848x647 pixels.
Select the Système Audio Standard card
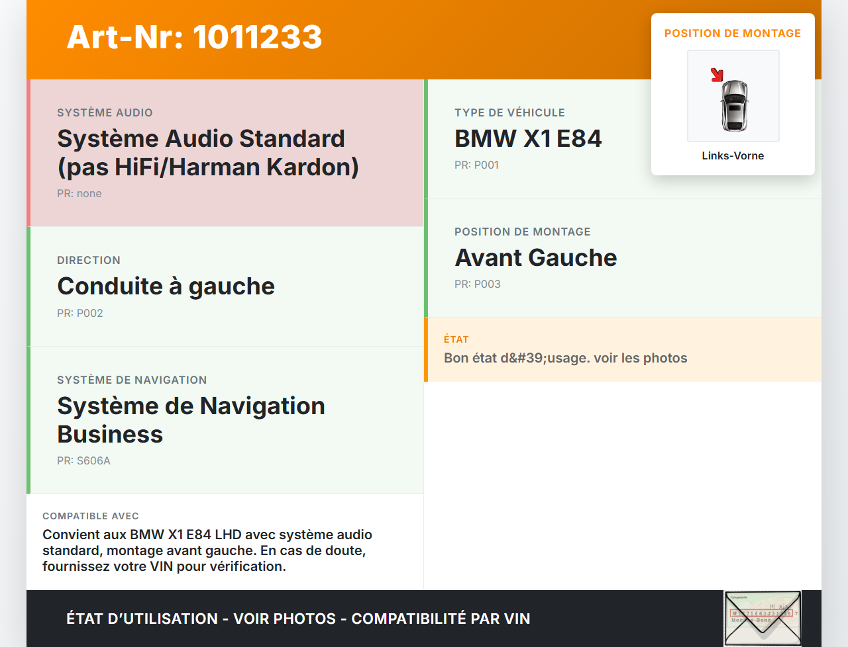[225, 152]
